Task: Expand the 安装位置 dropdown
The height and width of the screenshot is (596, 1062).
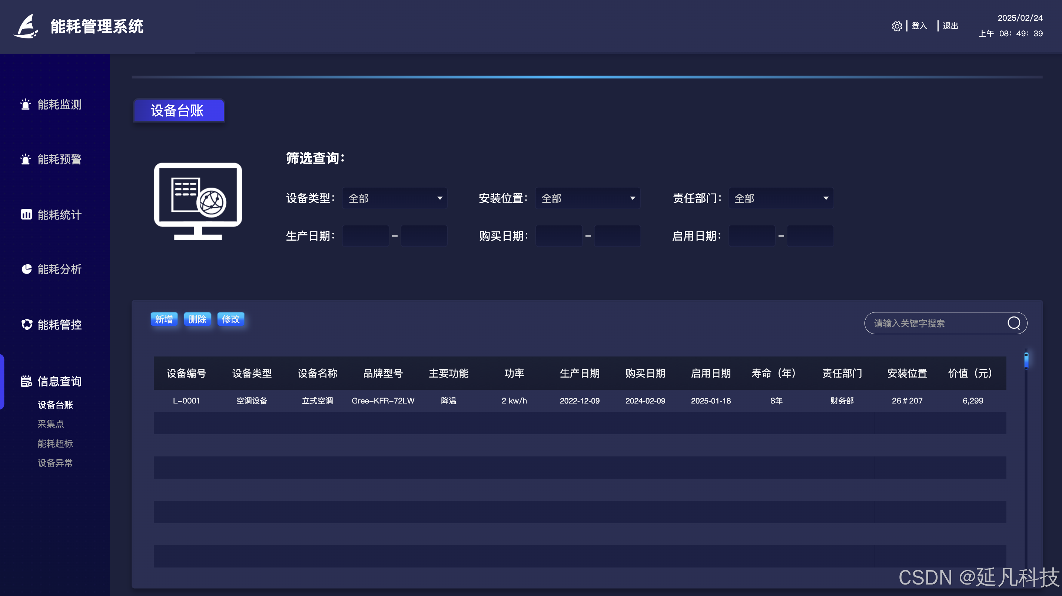Action: click(x=587, y=198)
